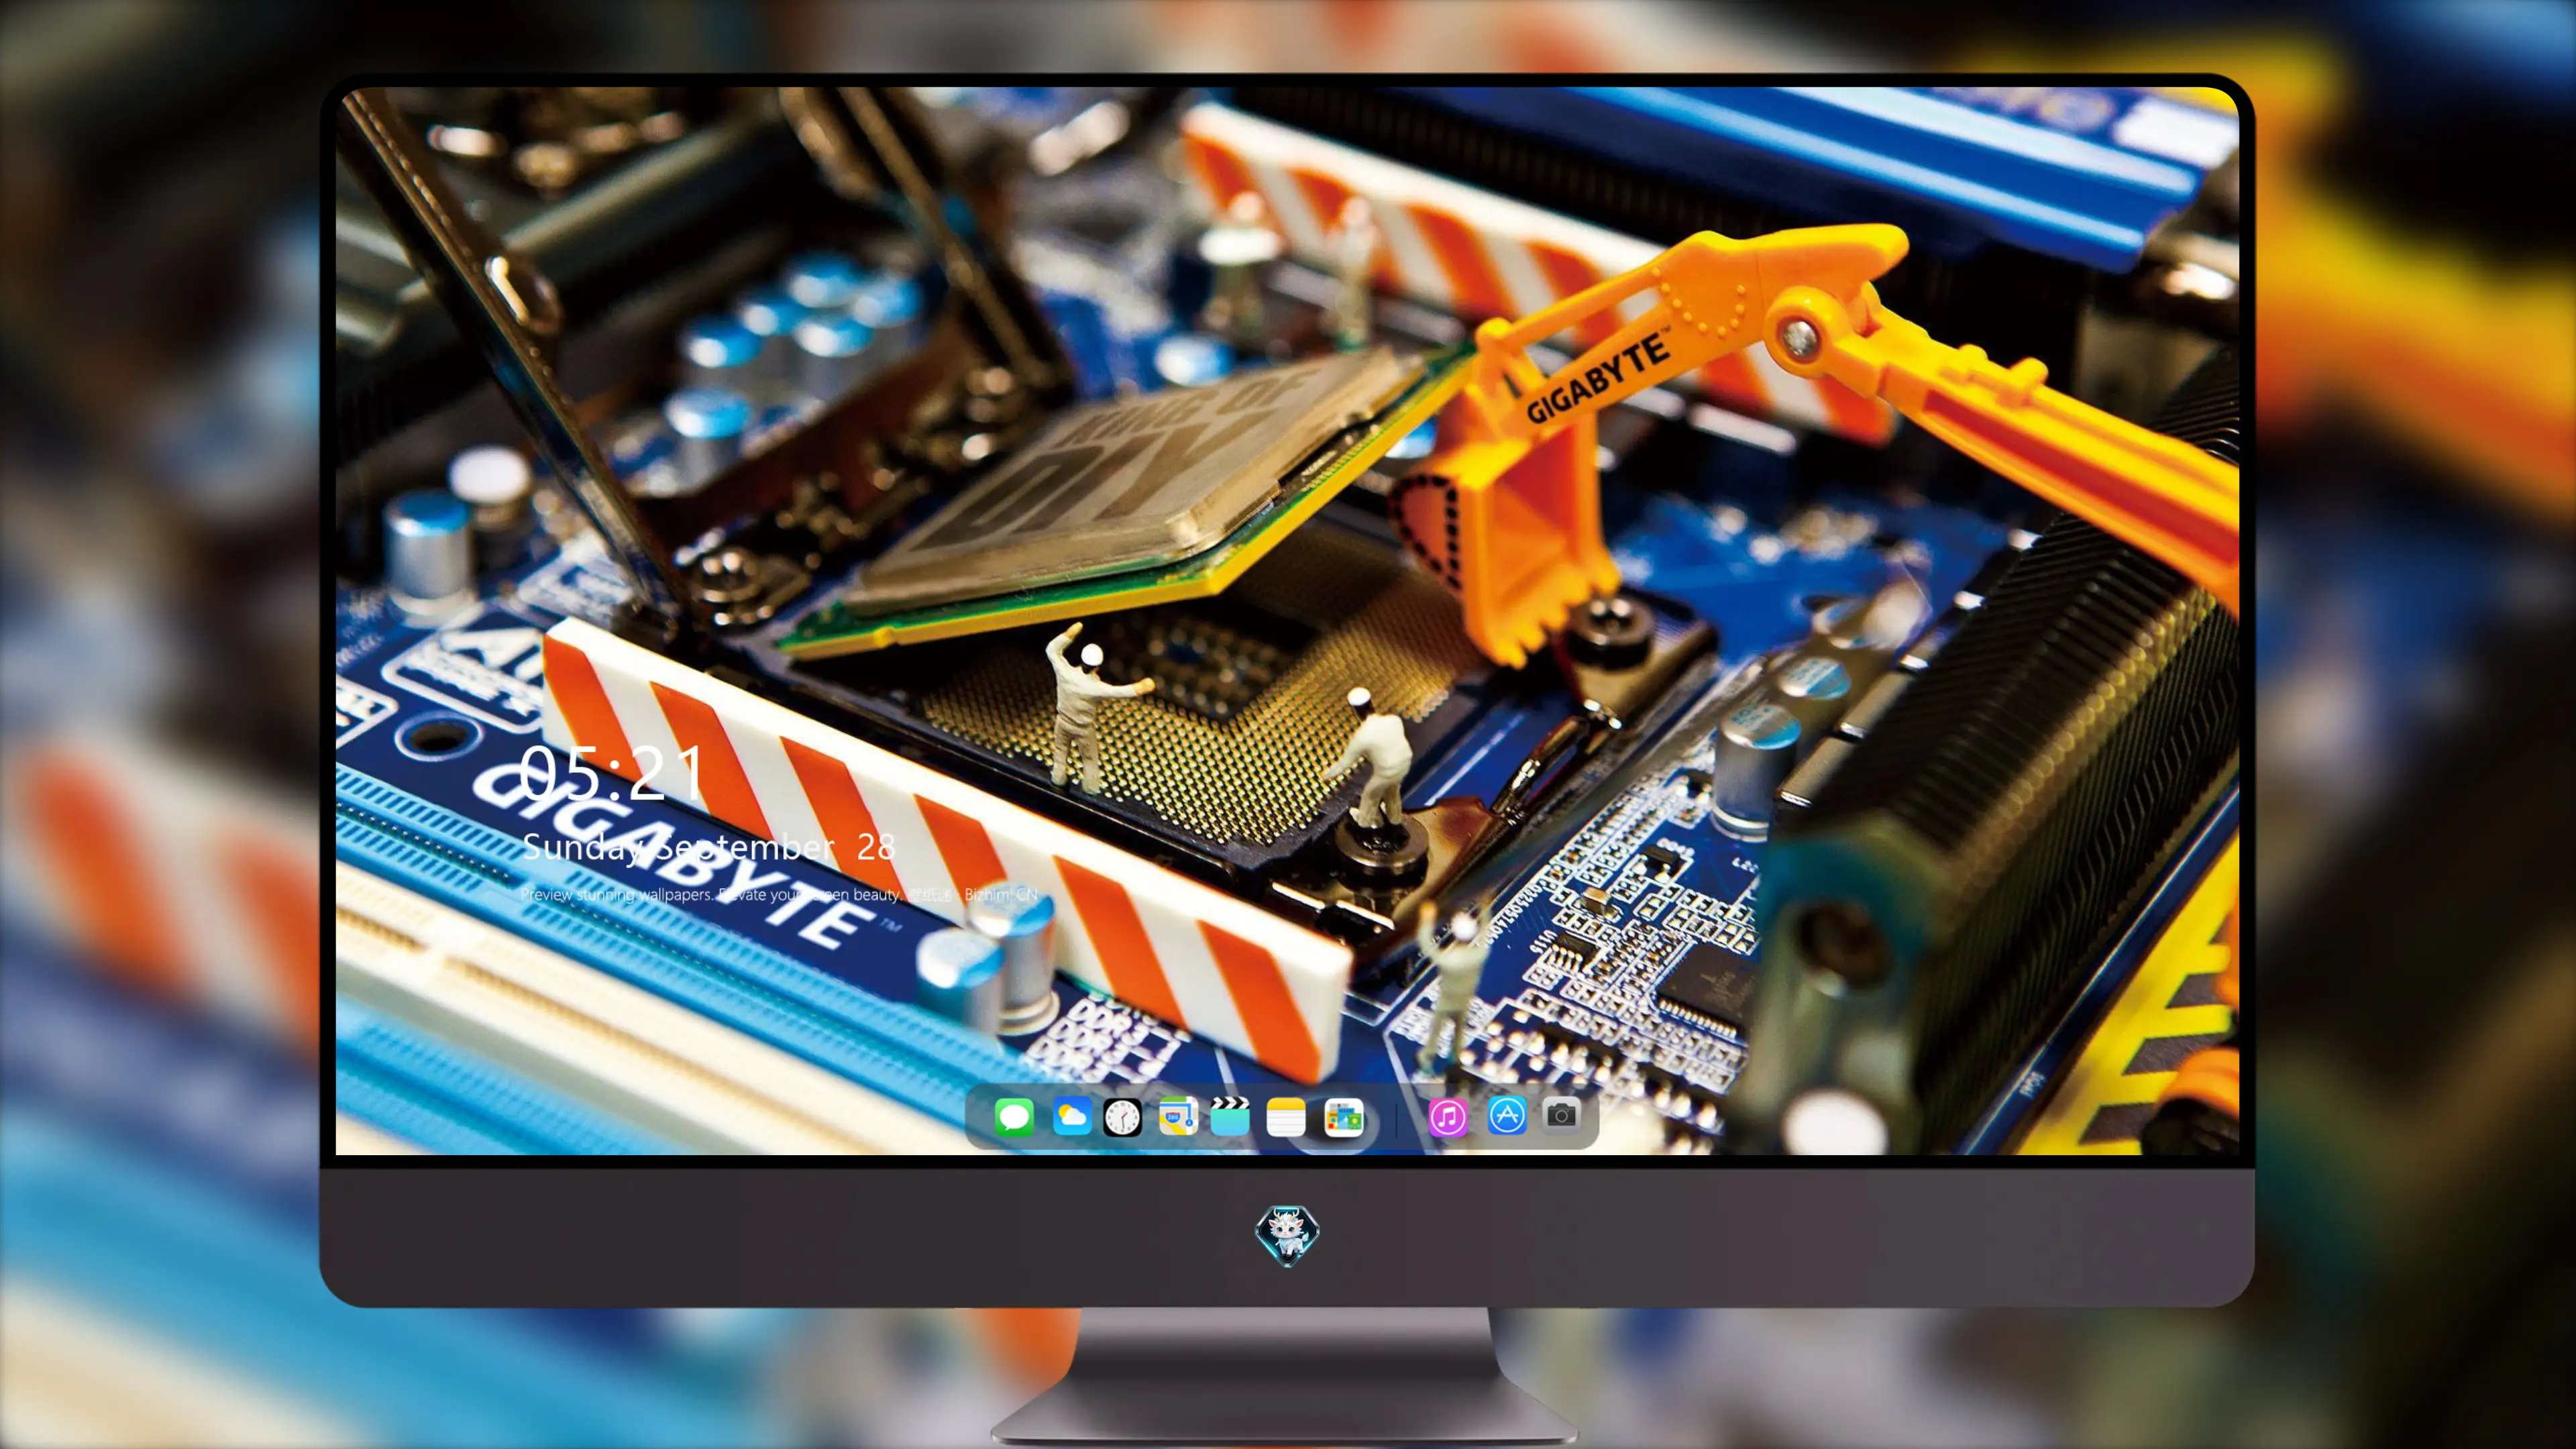This screenshot has height=1449, width=2576.
Task: Click the Preview stunning wallpapers caption
Action: tap(779, 894)
